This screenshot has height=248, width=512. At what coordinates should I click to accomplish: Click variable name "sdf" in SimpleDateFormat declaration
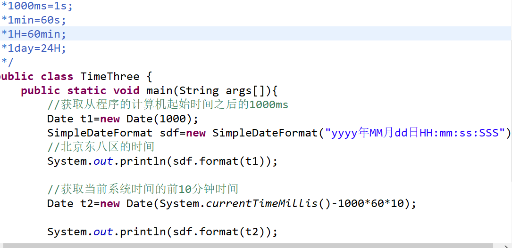tap(169, 133)
